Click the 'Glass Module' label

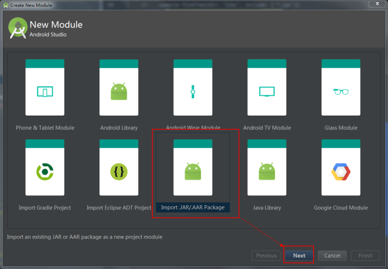tap(341, 128)
